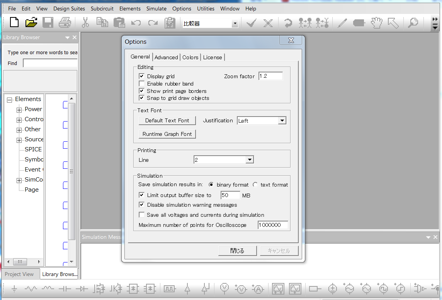Check Save all voltages and currents during simulation
The width and height of the screenshot is (442, 300).
[x=142, y=215]
